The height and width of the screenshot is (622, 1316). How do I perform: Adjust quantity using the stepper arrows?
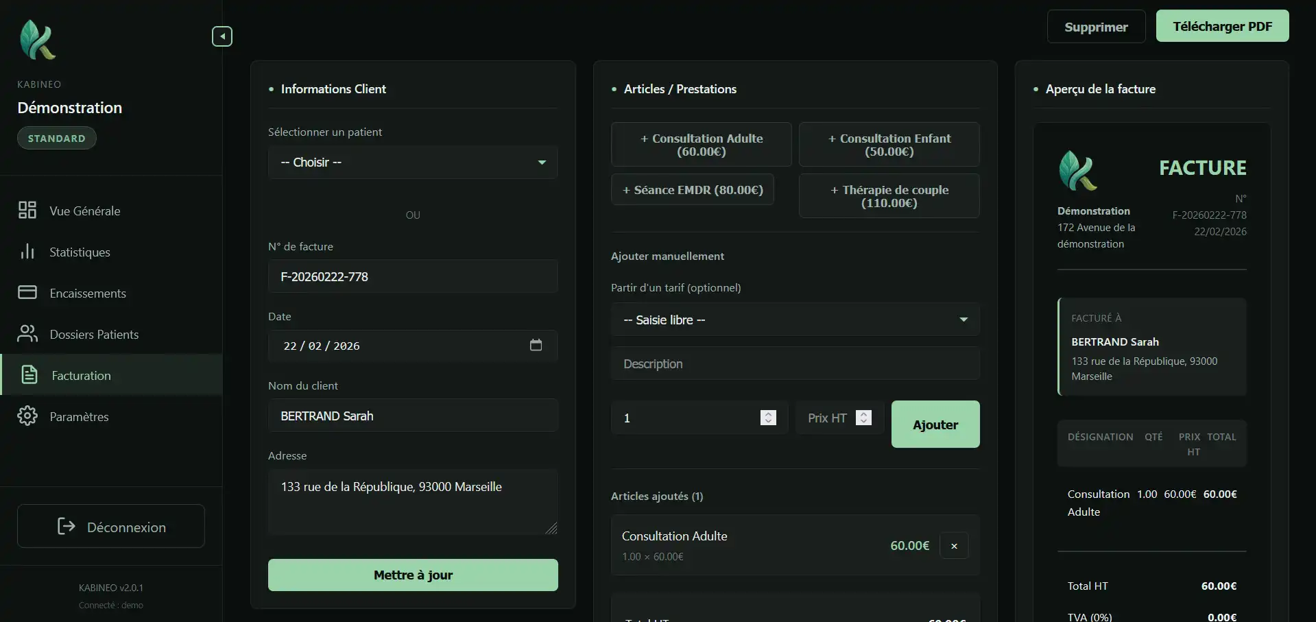tap(768, 418)
